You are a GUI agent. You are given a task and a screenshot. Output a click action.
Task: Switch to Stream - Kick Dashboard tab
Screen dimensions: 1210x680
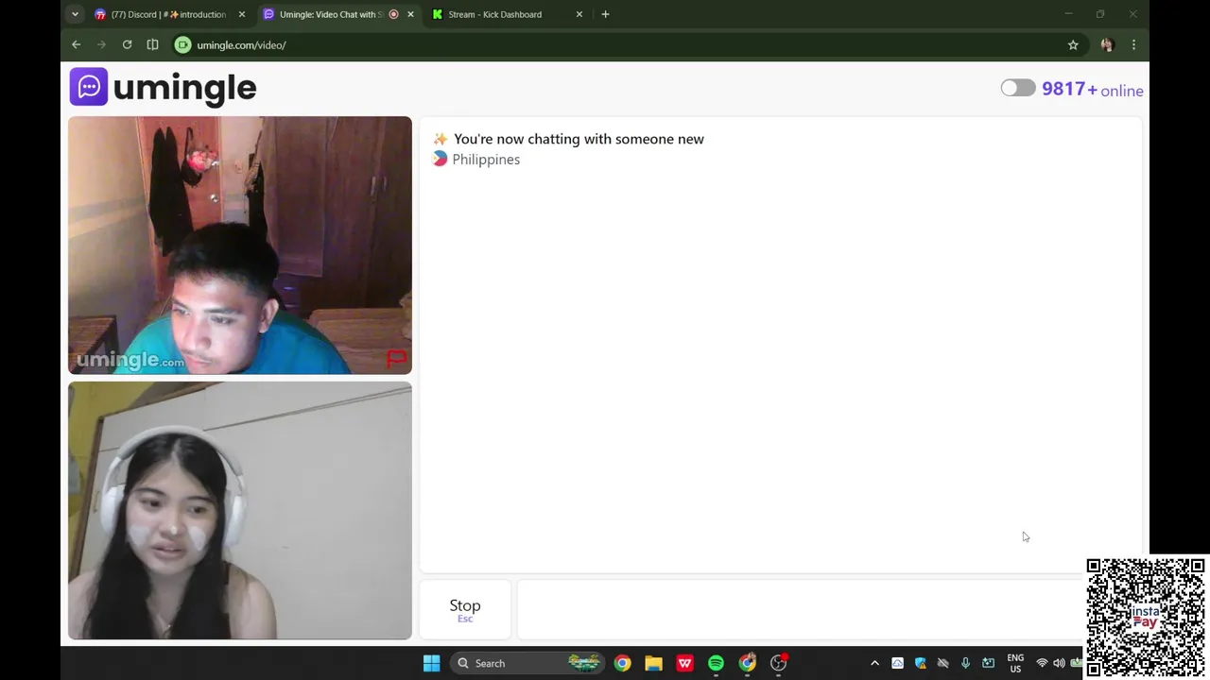[494, 14]
